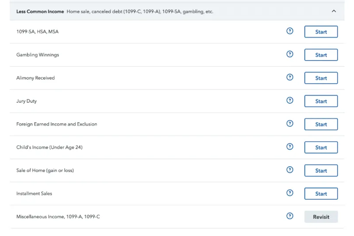
Task: Start Child's Income (Under Age 24)
Action: [321, 148]
